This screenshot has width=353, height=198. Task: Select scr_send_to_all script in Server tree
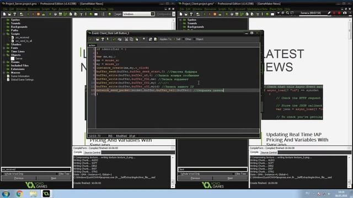coord(24,41)
